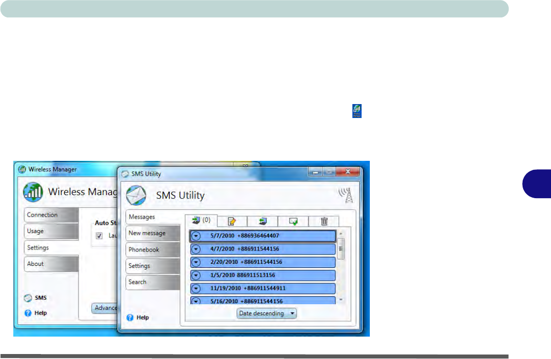The image size is (551, 359).
Task: Expand the 2/20/2010 message entry
Action: click(x=196, y=262)
